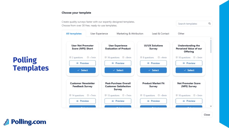The width and height of the screenshot is (229, 128).
Task: Click the clock icon on the NPS Short card
Action: click(88, 57)
